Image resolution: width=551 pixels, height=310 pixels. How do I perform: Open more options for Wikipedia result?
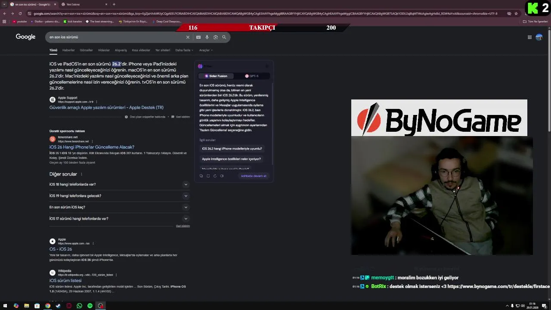116,275
